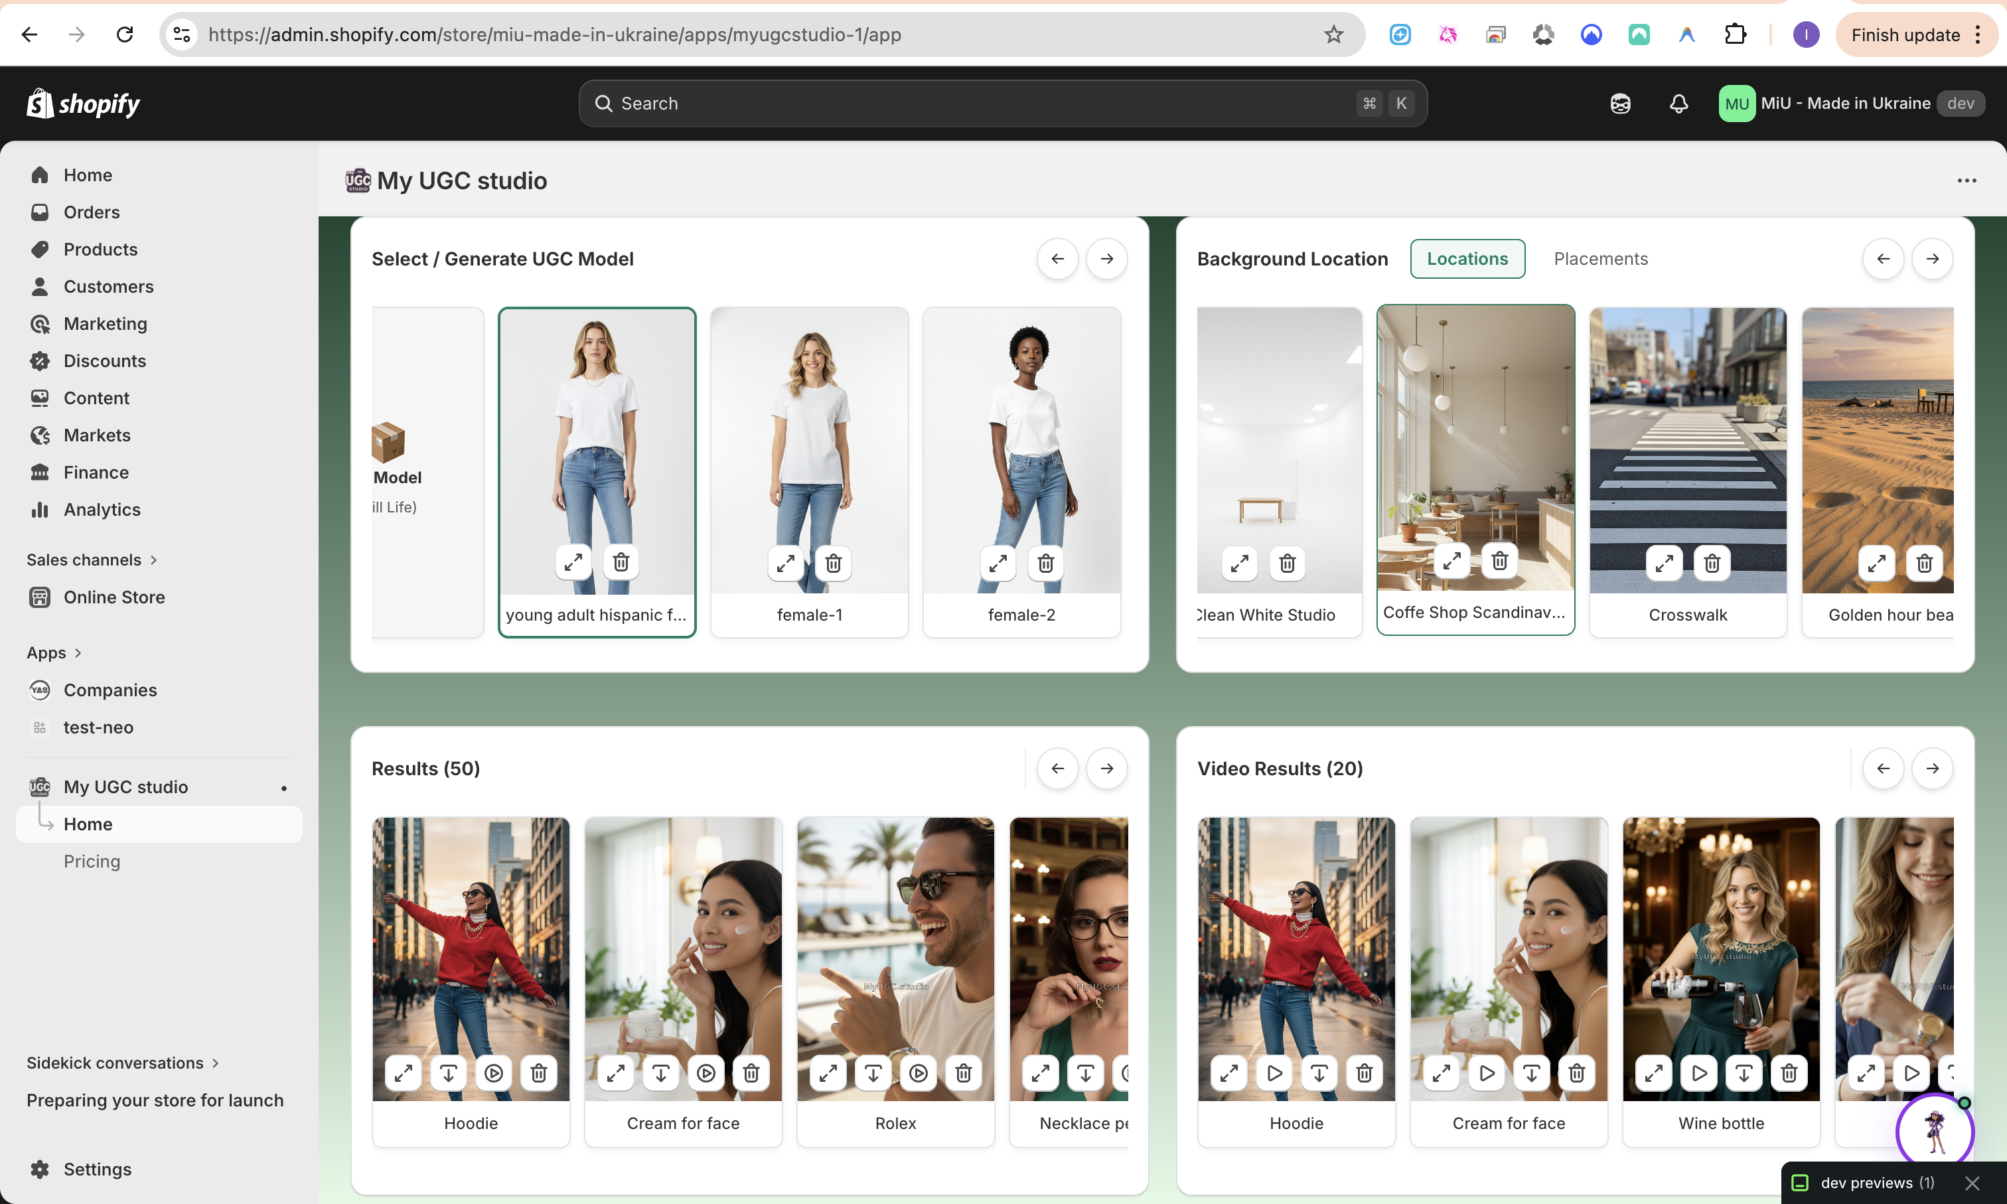Open Shopify notifications bell
The height and width of the screenshot is (1204, 2007).
point(1678,104)
